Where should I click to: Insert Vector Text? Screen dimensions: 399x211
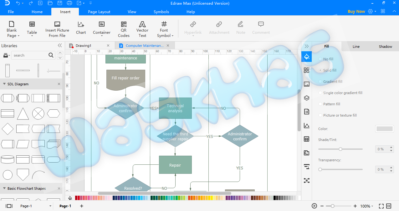point(142,29)
